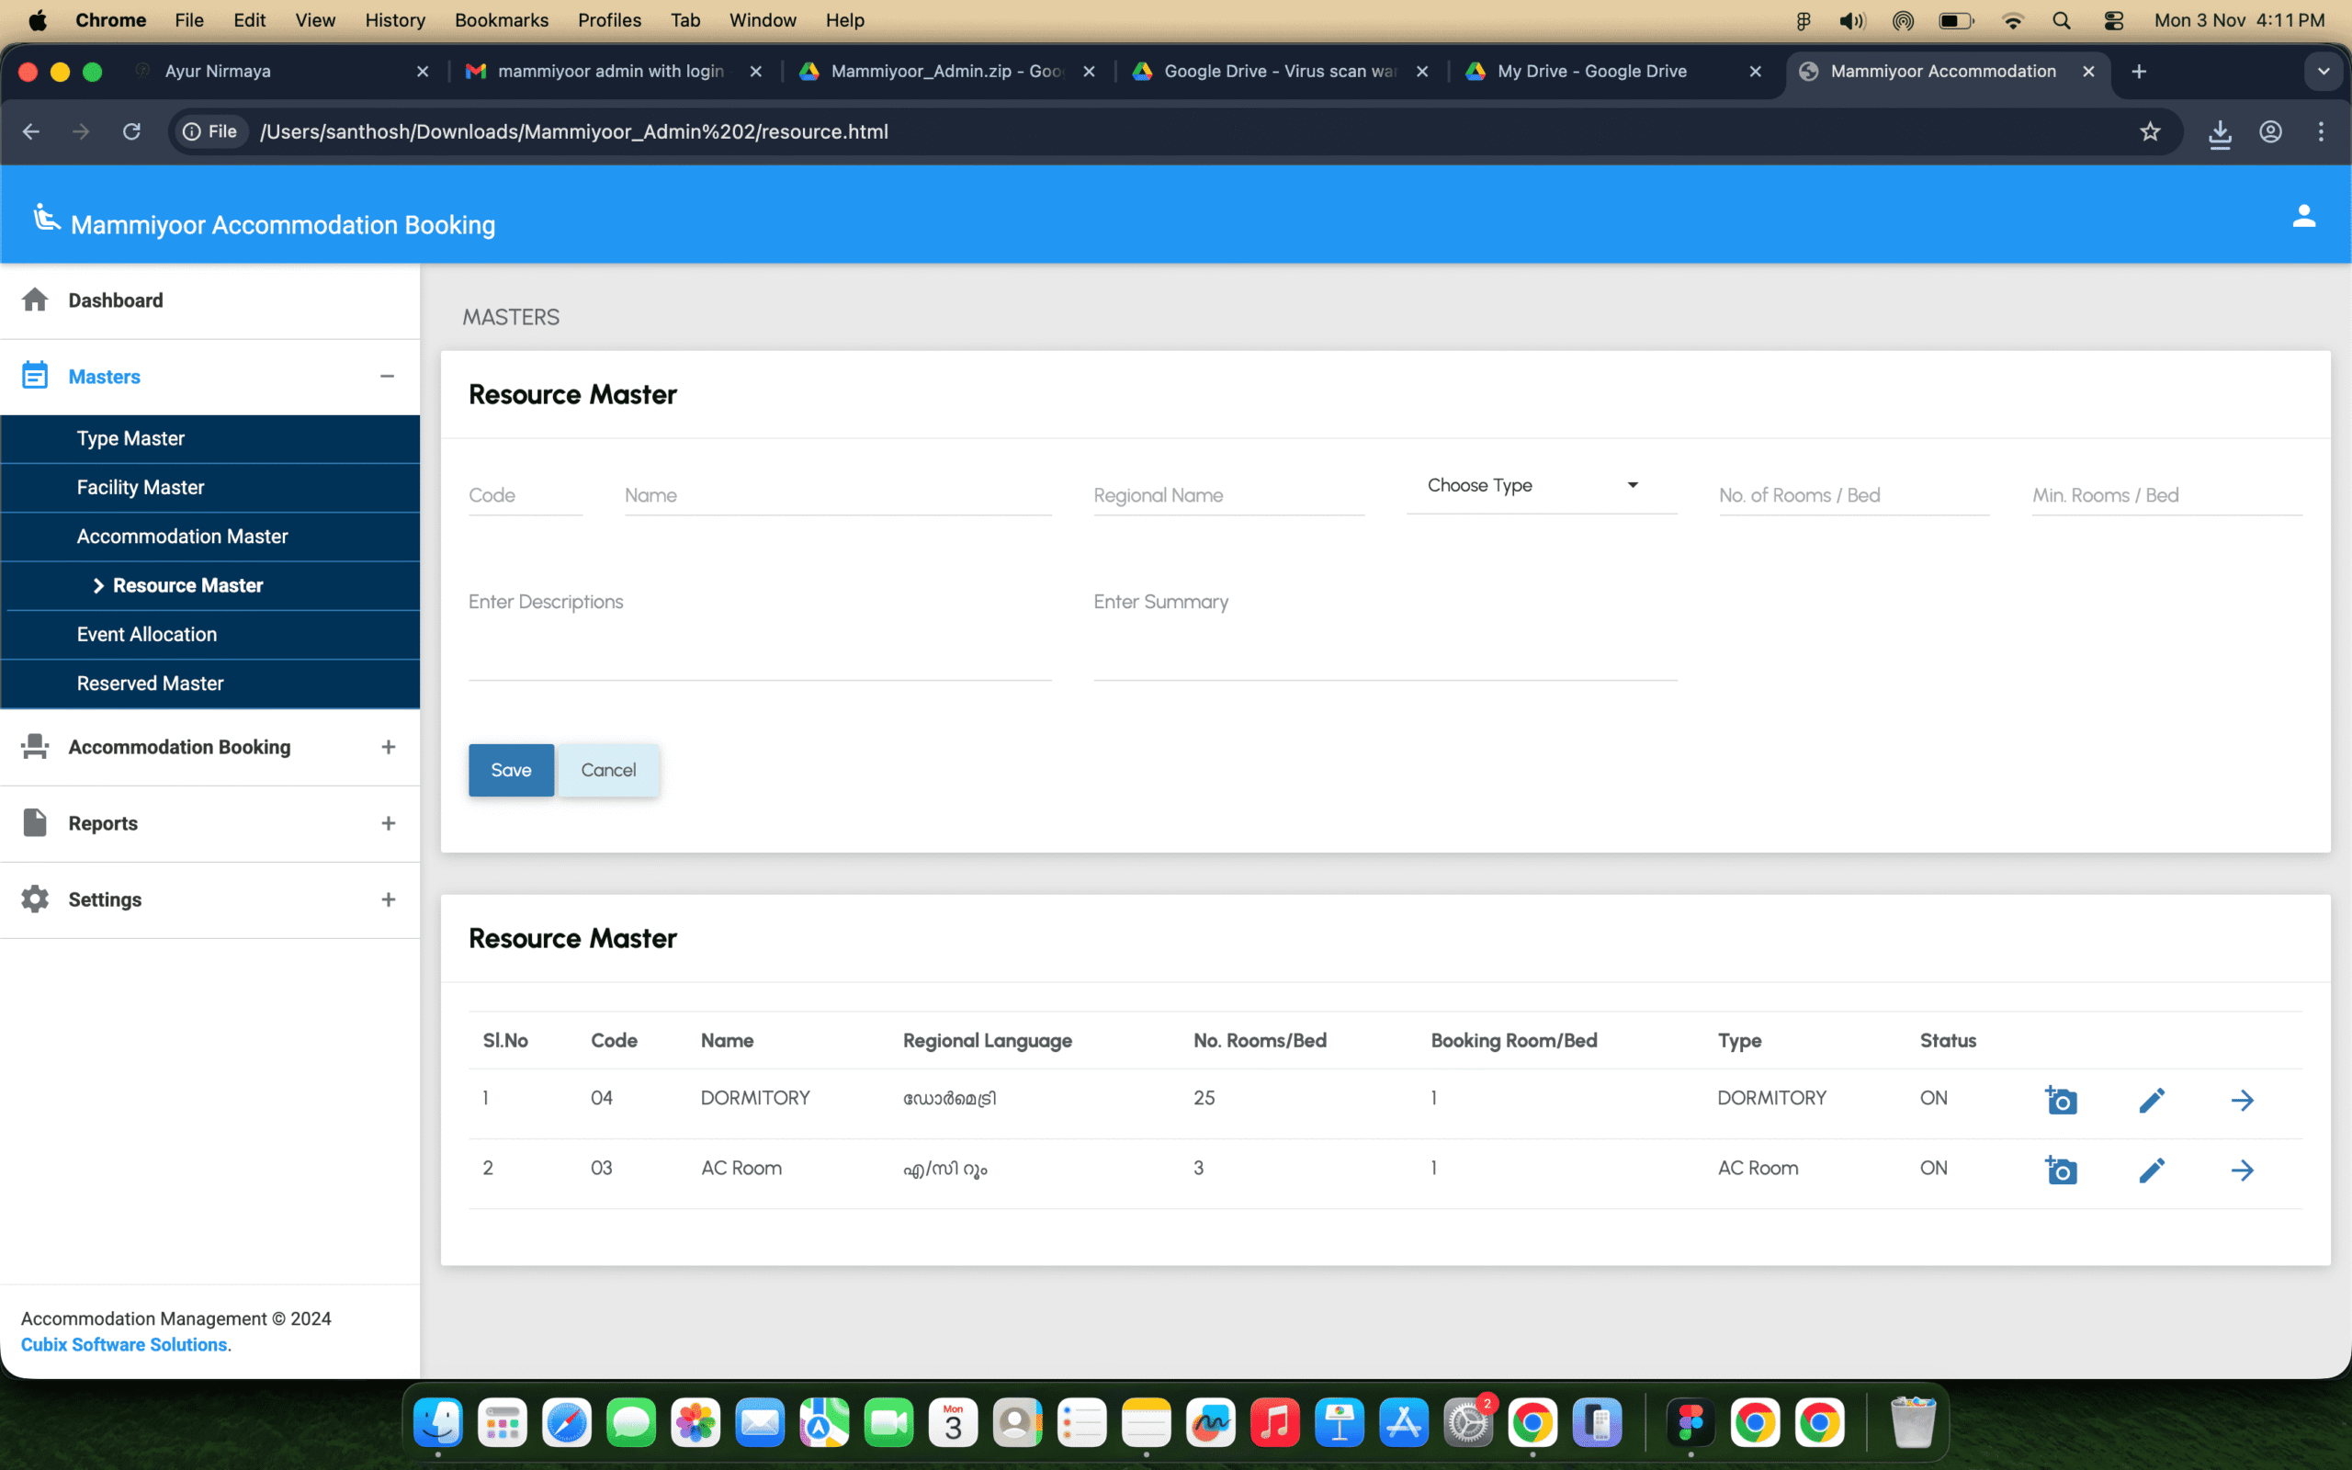The width and height of the screenshot is (2352, 1470).
Task: Expand the Settings sidebar section
Action: (x=388, y=899)
